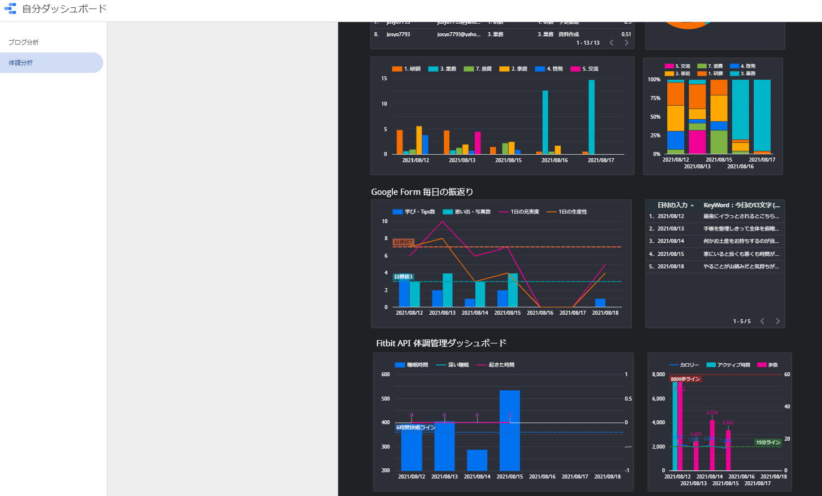Screen dimensions: 822x496
Task: Click the 深い睡眠 line legend icon
Action: [441, 365]
